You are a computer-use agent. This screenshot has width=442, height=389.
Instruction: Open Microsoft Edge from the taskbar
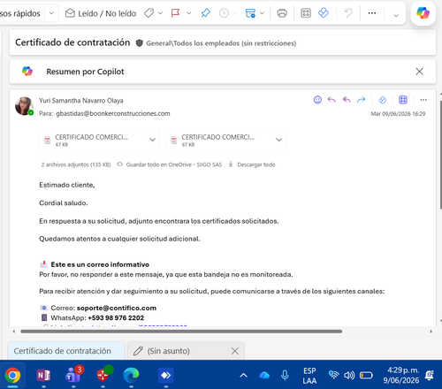click(x=131, y=375)
